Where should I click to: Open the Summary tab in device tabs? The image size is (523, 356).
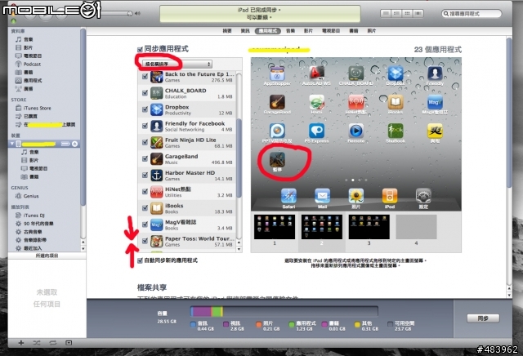(227, 31)
